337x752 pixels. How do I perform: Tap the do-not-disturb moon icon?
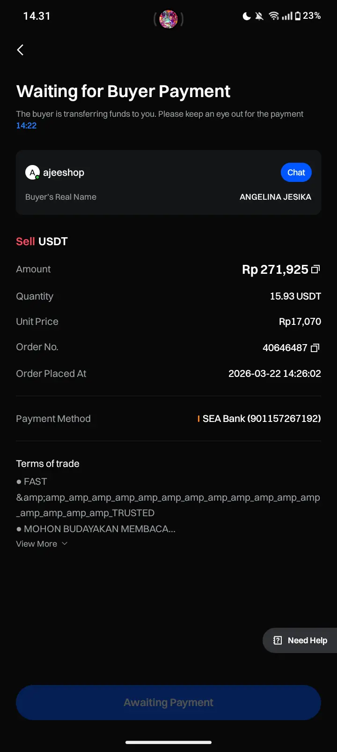pyautogui.click(x=247, y=16)
